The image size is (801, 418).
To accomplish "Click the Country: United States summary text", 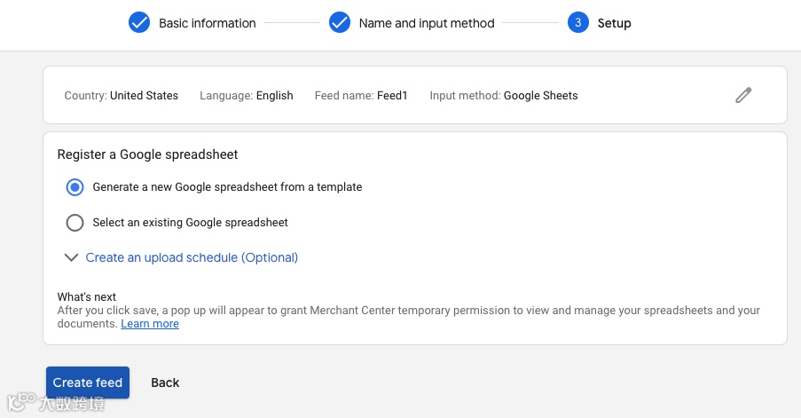I will tap(121, 96).
